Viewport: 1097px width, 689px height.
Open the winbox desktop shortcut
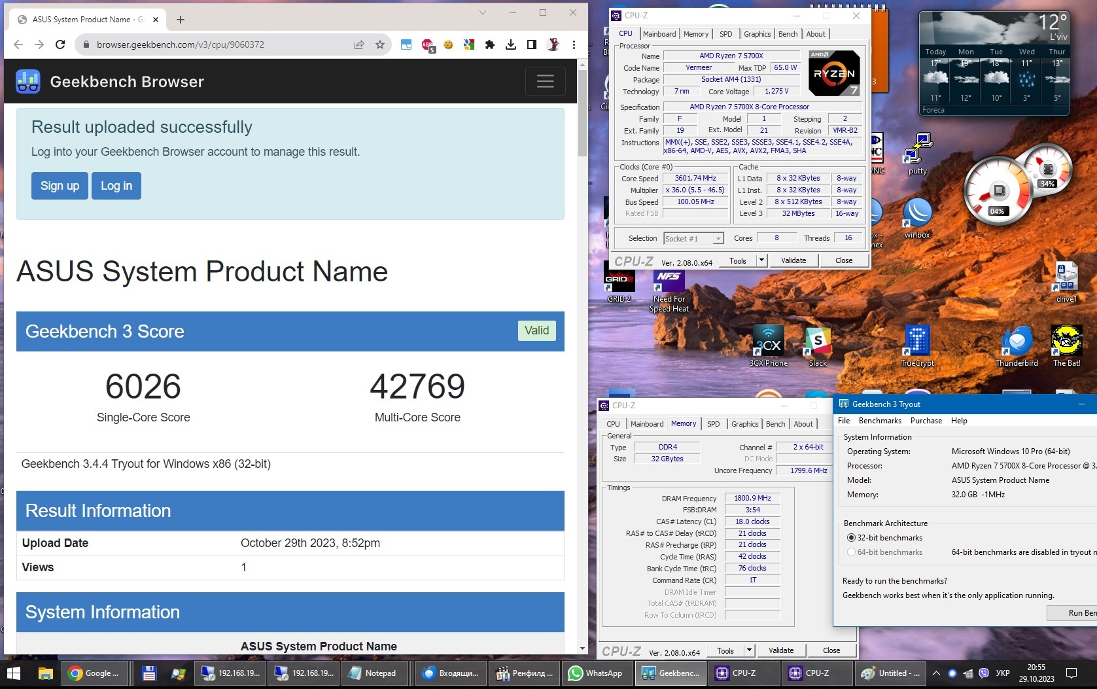[917, 218]
